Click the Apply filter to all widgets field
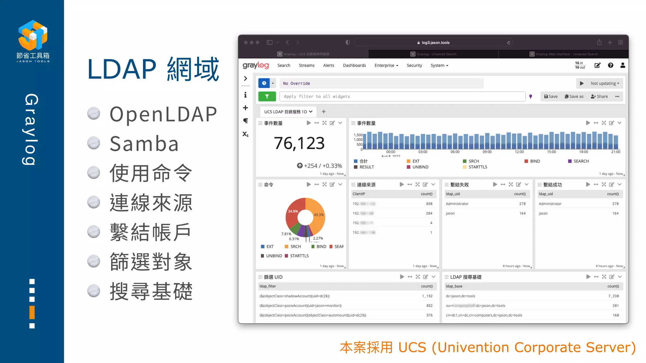This screenshot has height=363, width=646. tap(402, 96)
